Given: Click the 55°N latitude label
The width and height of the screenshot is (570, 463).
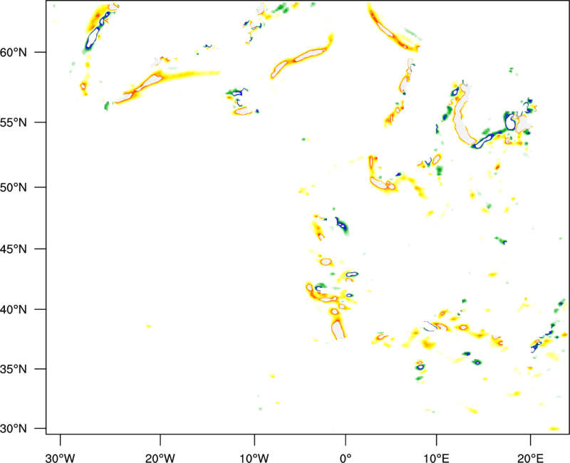Looking at the screenshot, I should (14, 123).
